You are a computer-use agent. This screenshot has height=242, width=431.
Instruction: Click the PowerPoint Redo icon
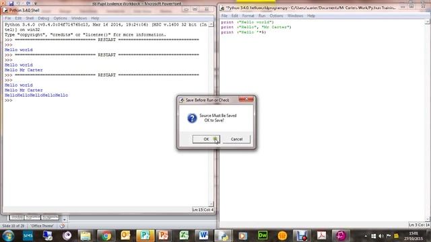pyautogui.click(x=28, y=3)
